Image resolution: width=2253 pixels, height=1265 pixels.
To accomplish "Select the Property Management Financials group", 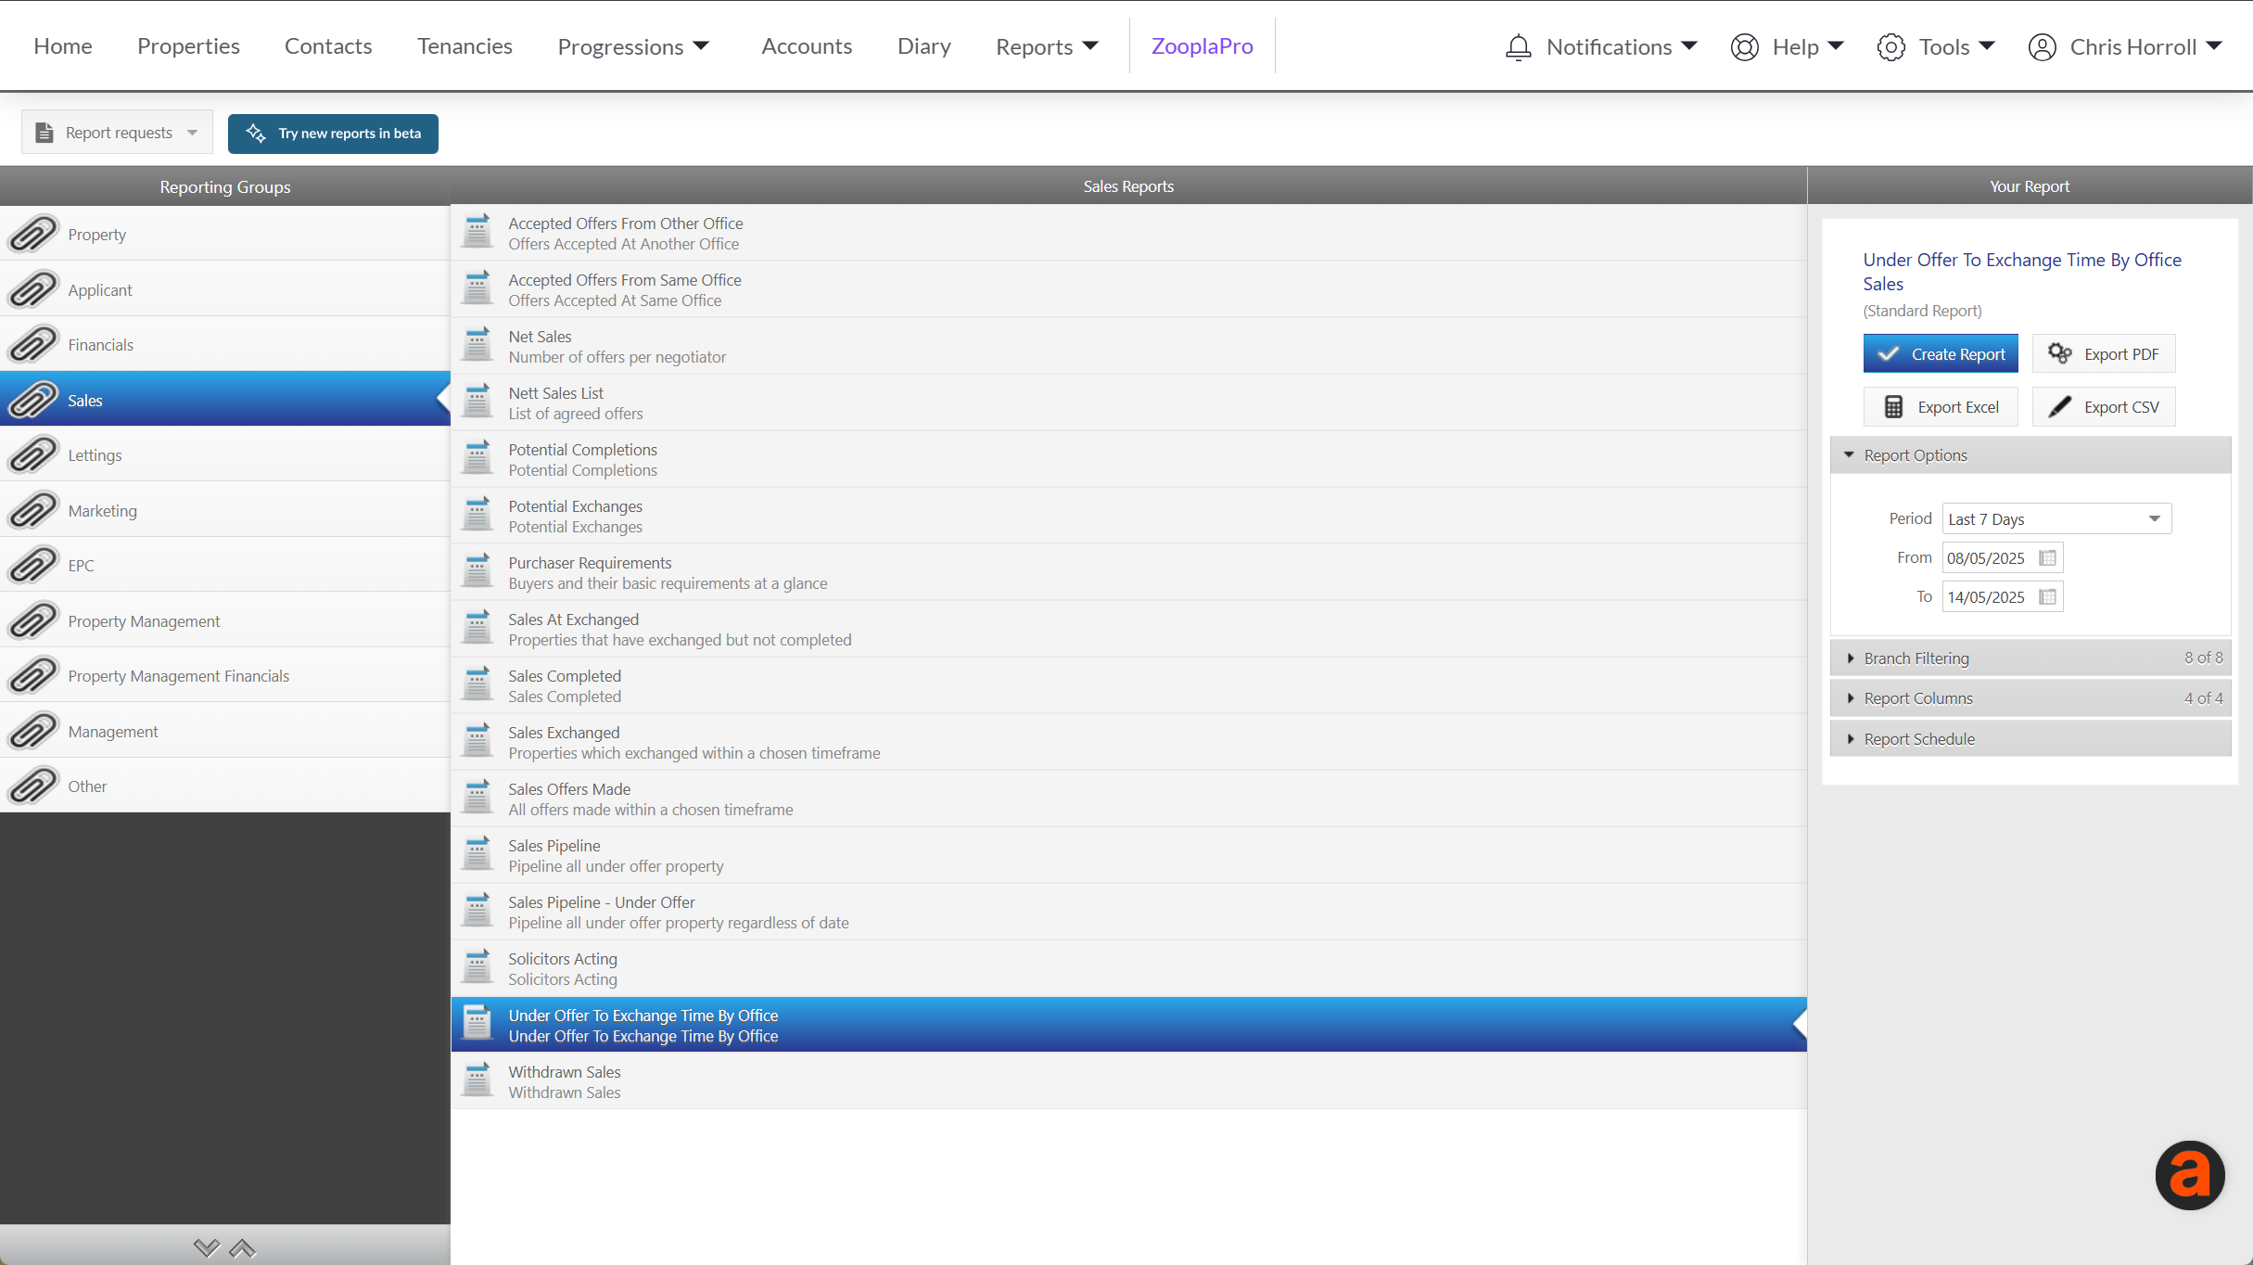I will pyautogui.click(x=225, y=675).
